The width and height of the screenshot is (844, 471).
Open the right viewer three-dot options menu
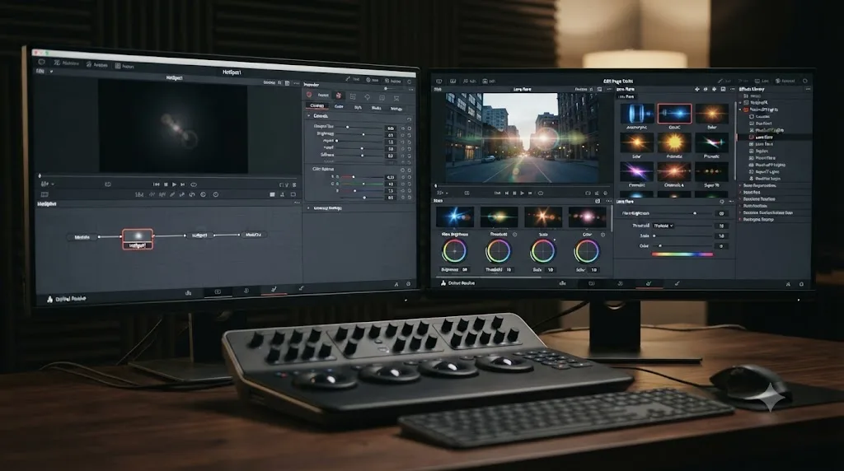coord(609,89)
